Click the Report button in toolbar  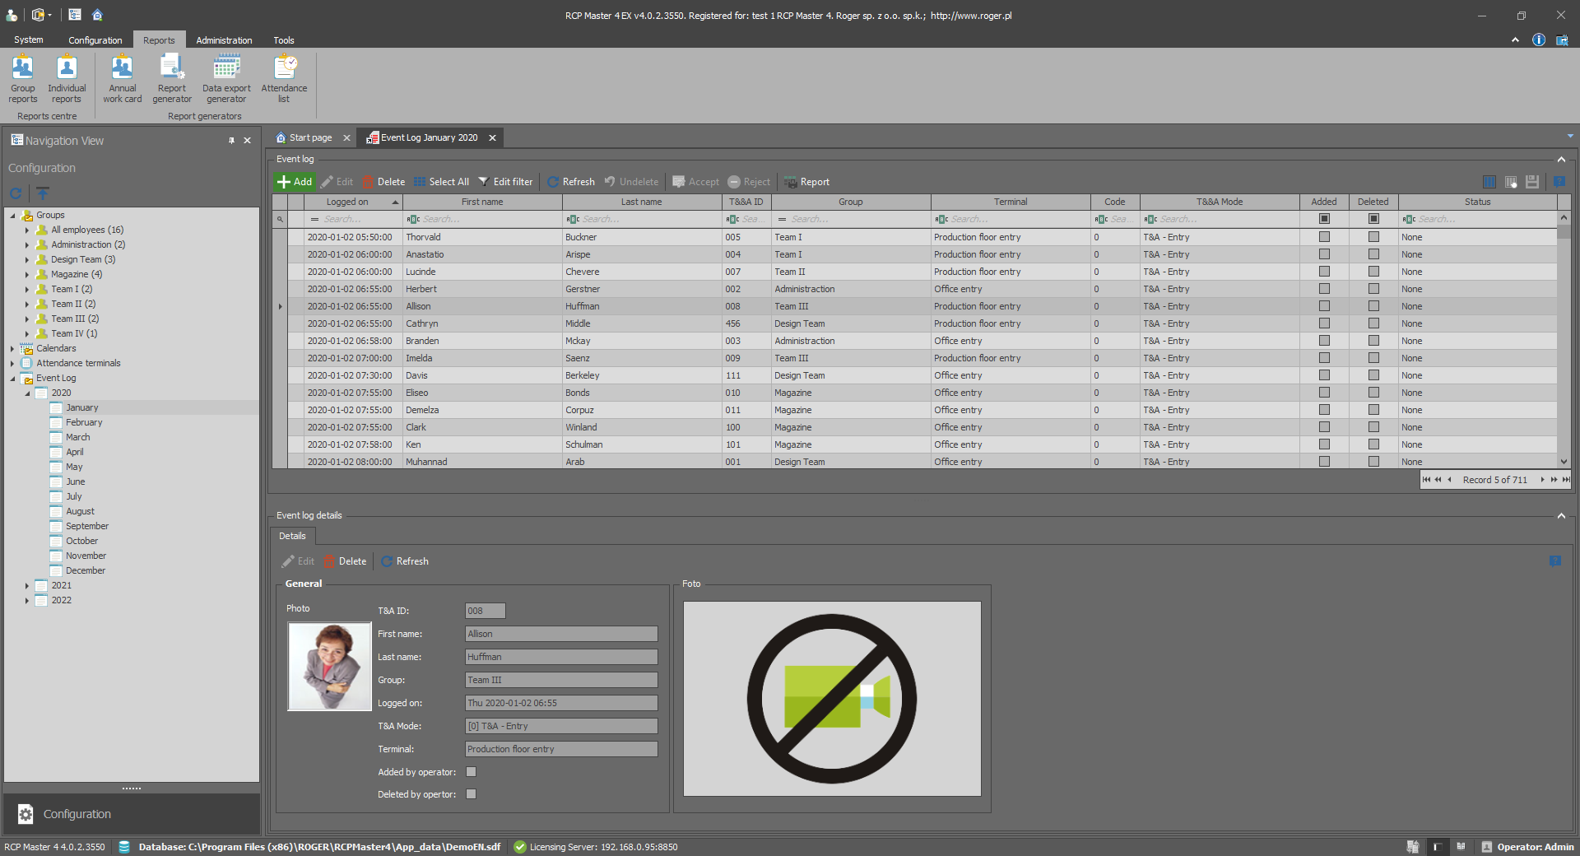pyautogui.click(x=806, y=182)
